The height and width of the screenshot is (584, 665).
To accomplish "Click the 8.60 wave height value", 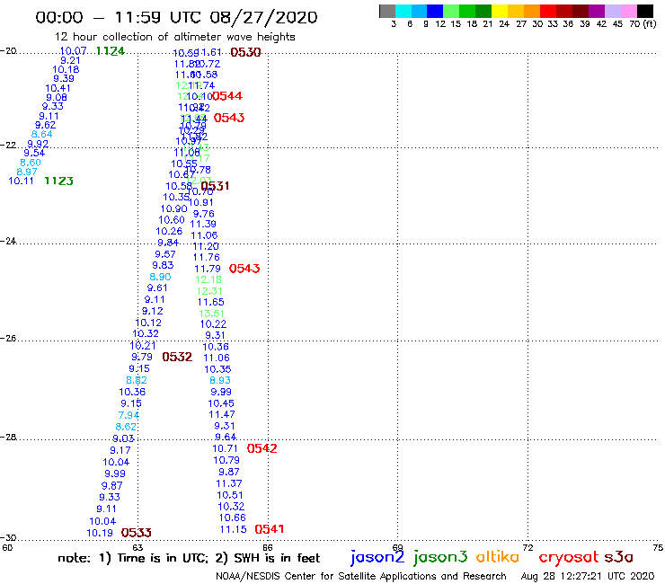I will [31, 163].
